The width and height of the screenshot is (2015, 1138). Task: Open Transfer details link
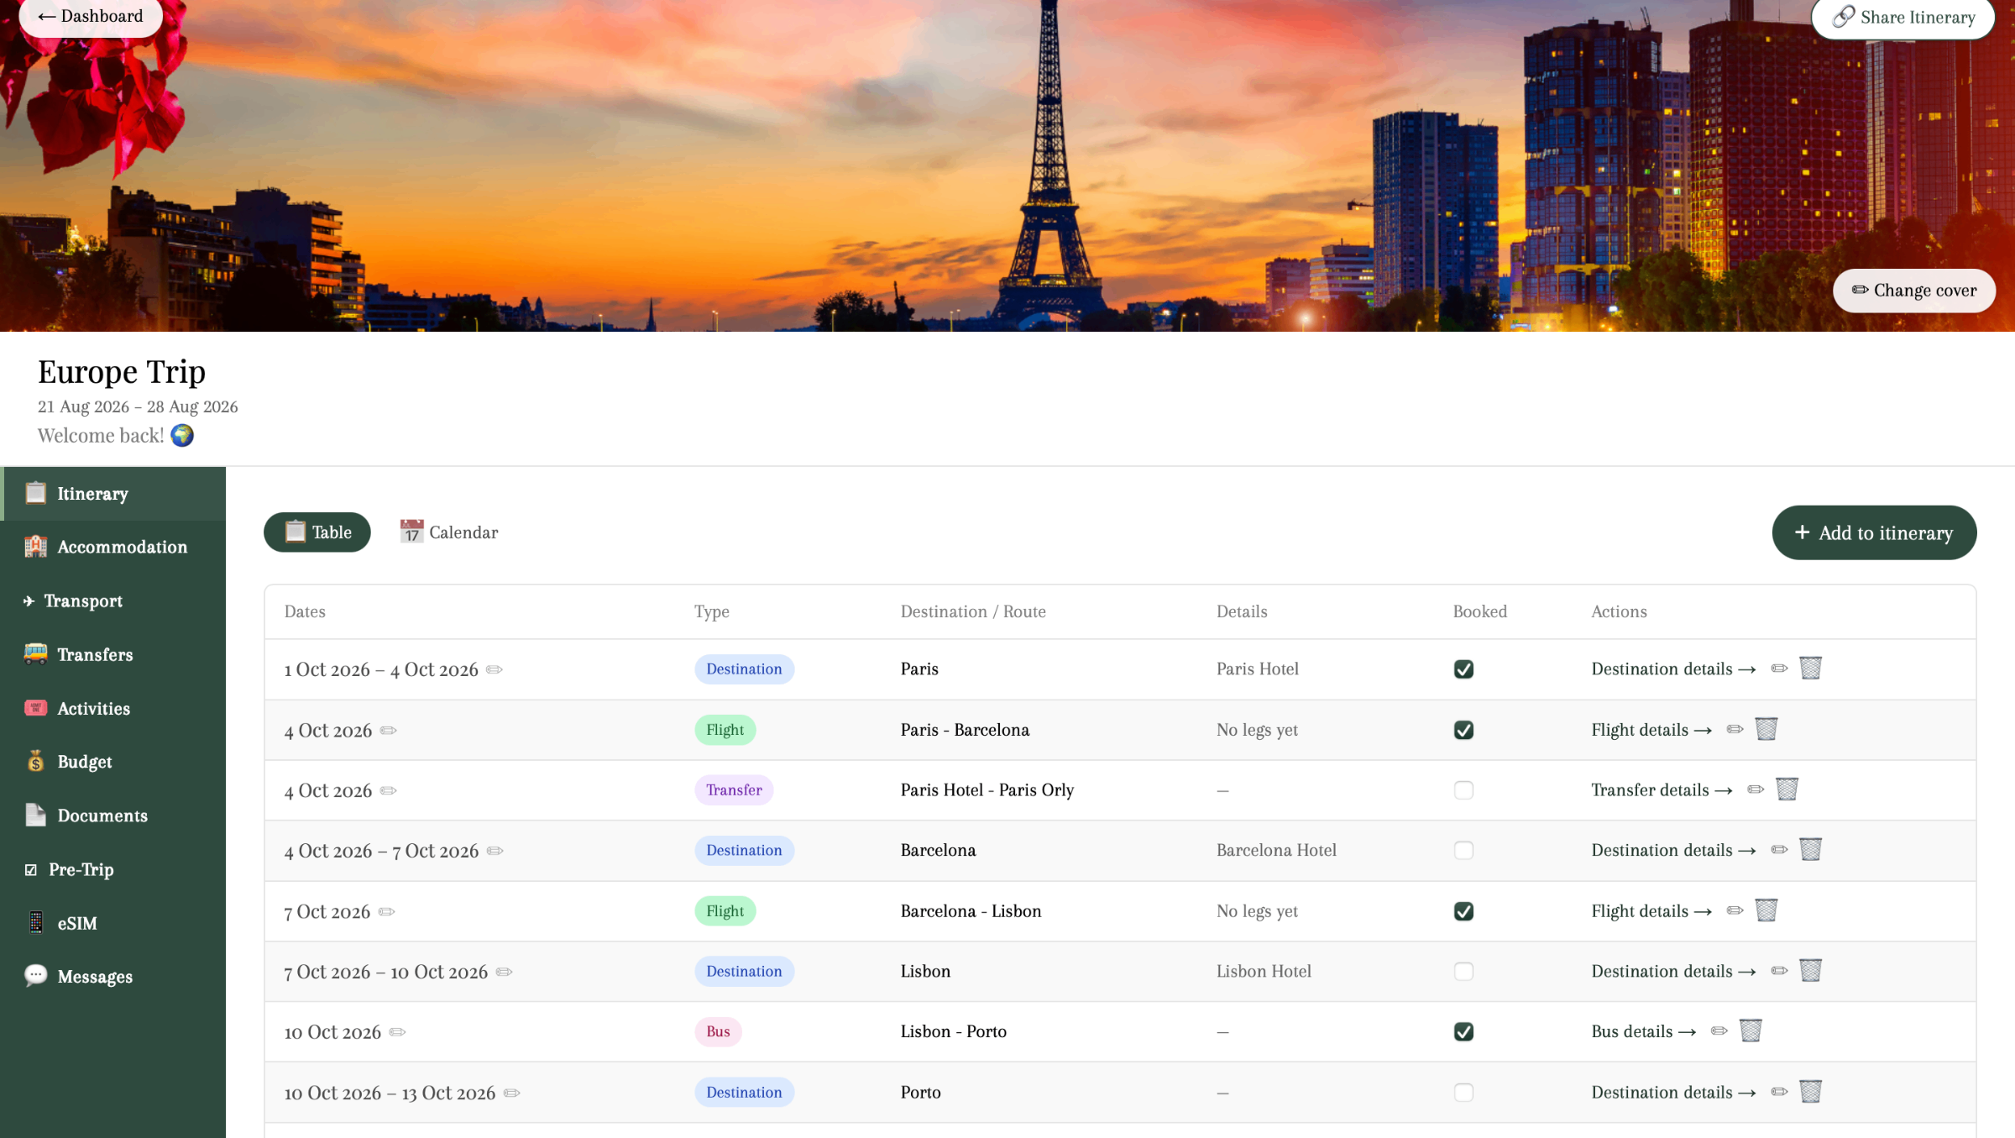(1662, 789)
